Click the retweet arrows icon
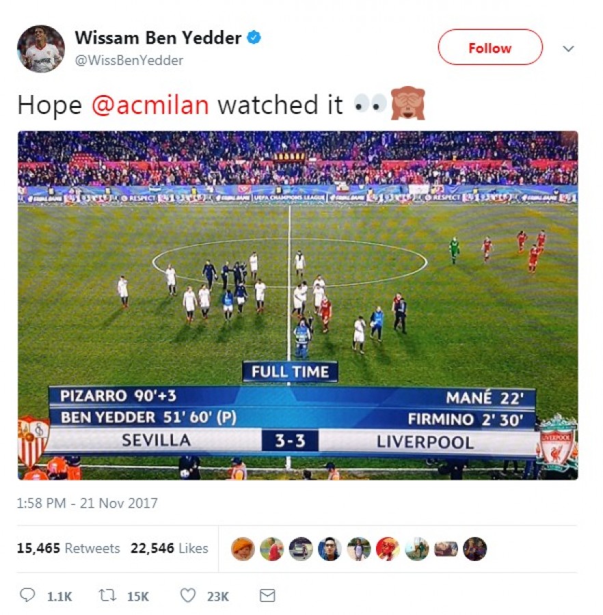The image size is (603, 615). click(107, 595)
